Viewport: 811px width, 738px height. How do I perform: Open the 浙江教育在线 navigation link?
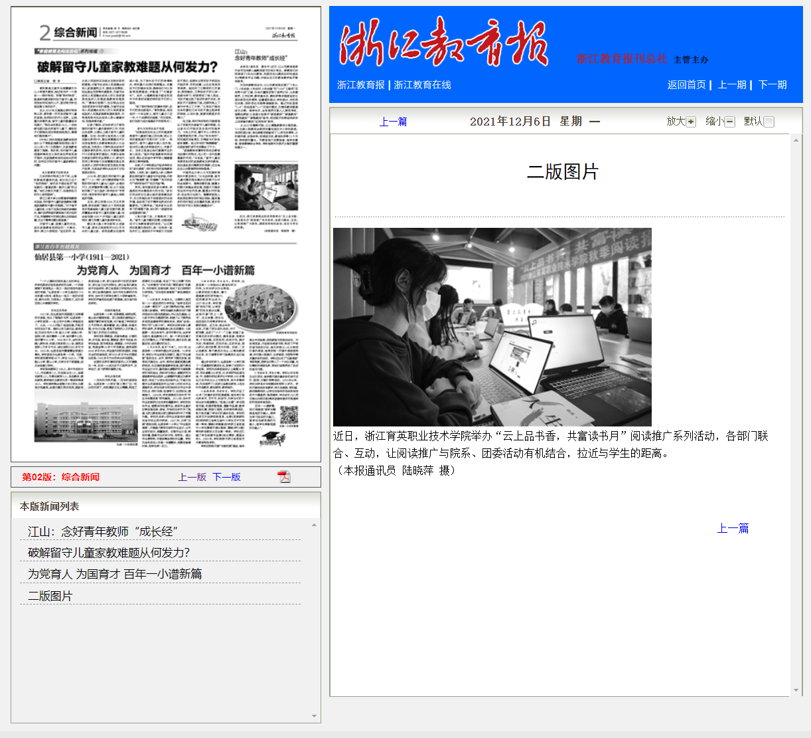422,85
